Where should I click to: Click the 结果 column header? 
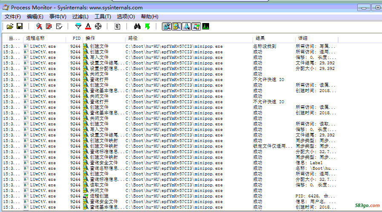(275, 38)
